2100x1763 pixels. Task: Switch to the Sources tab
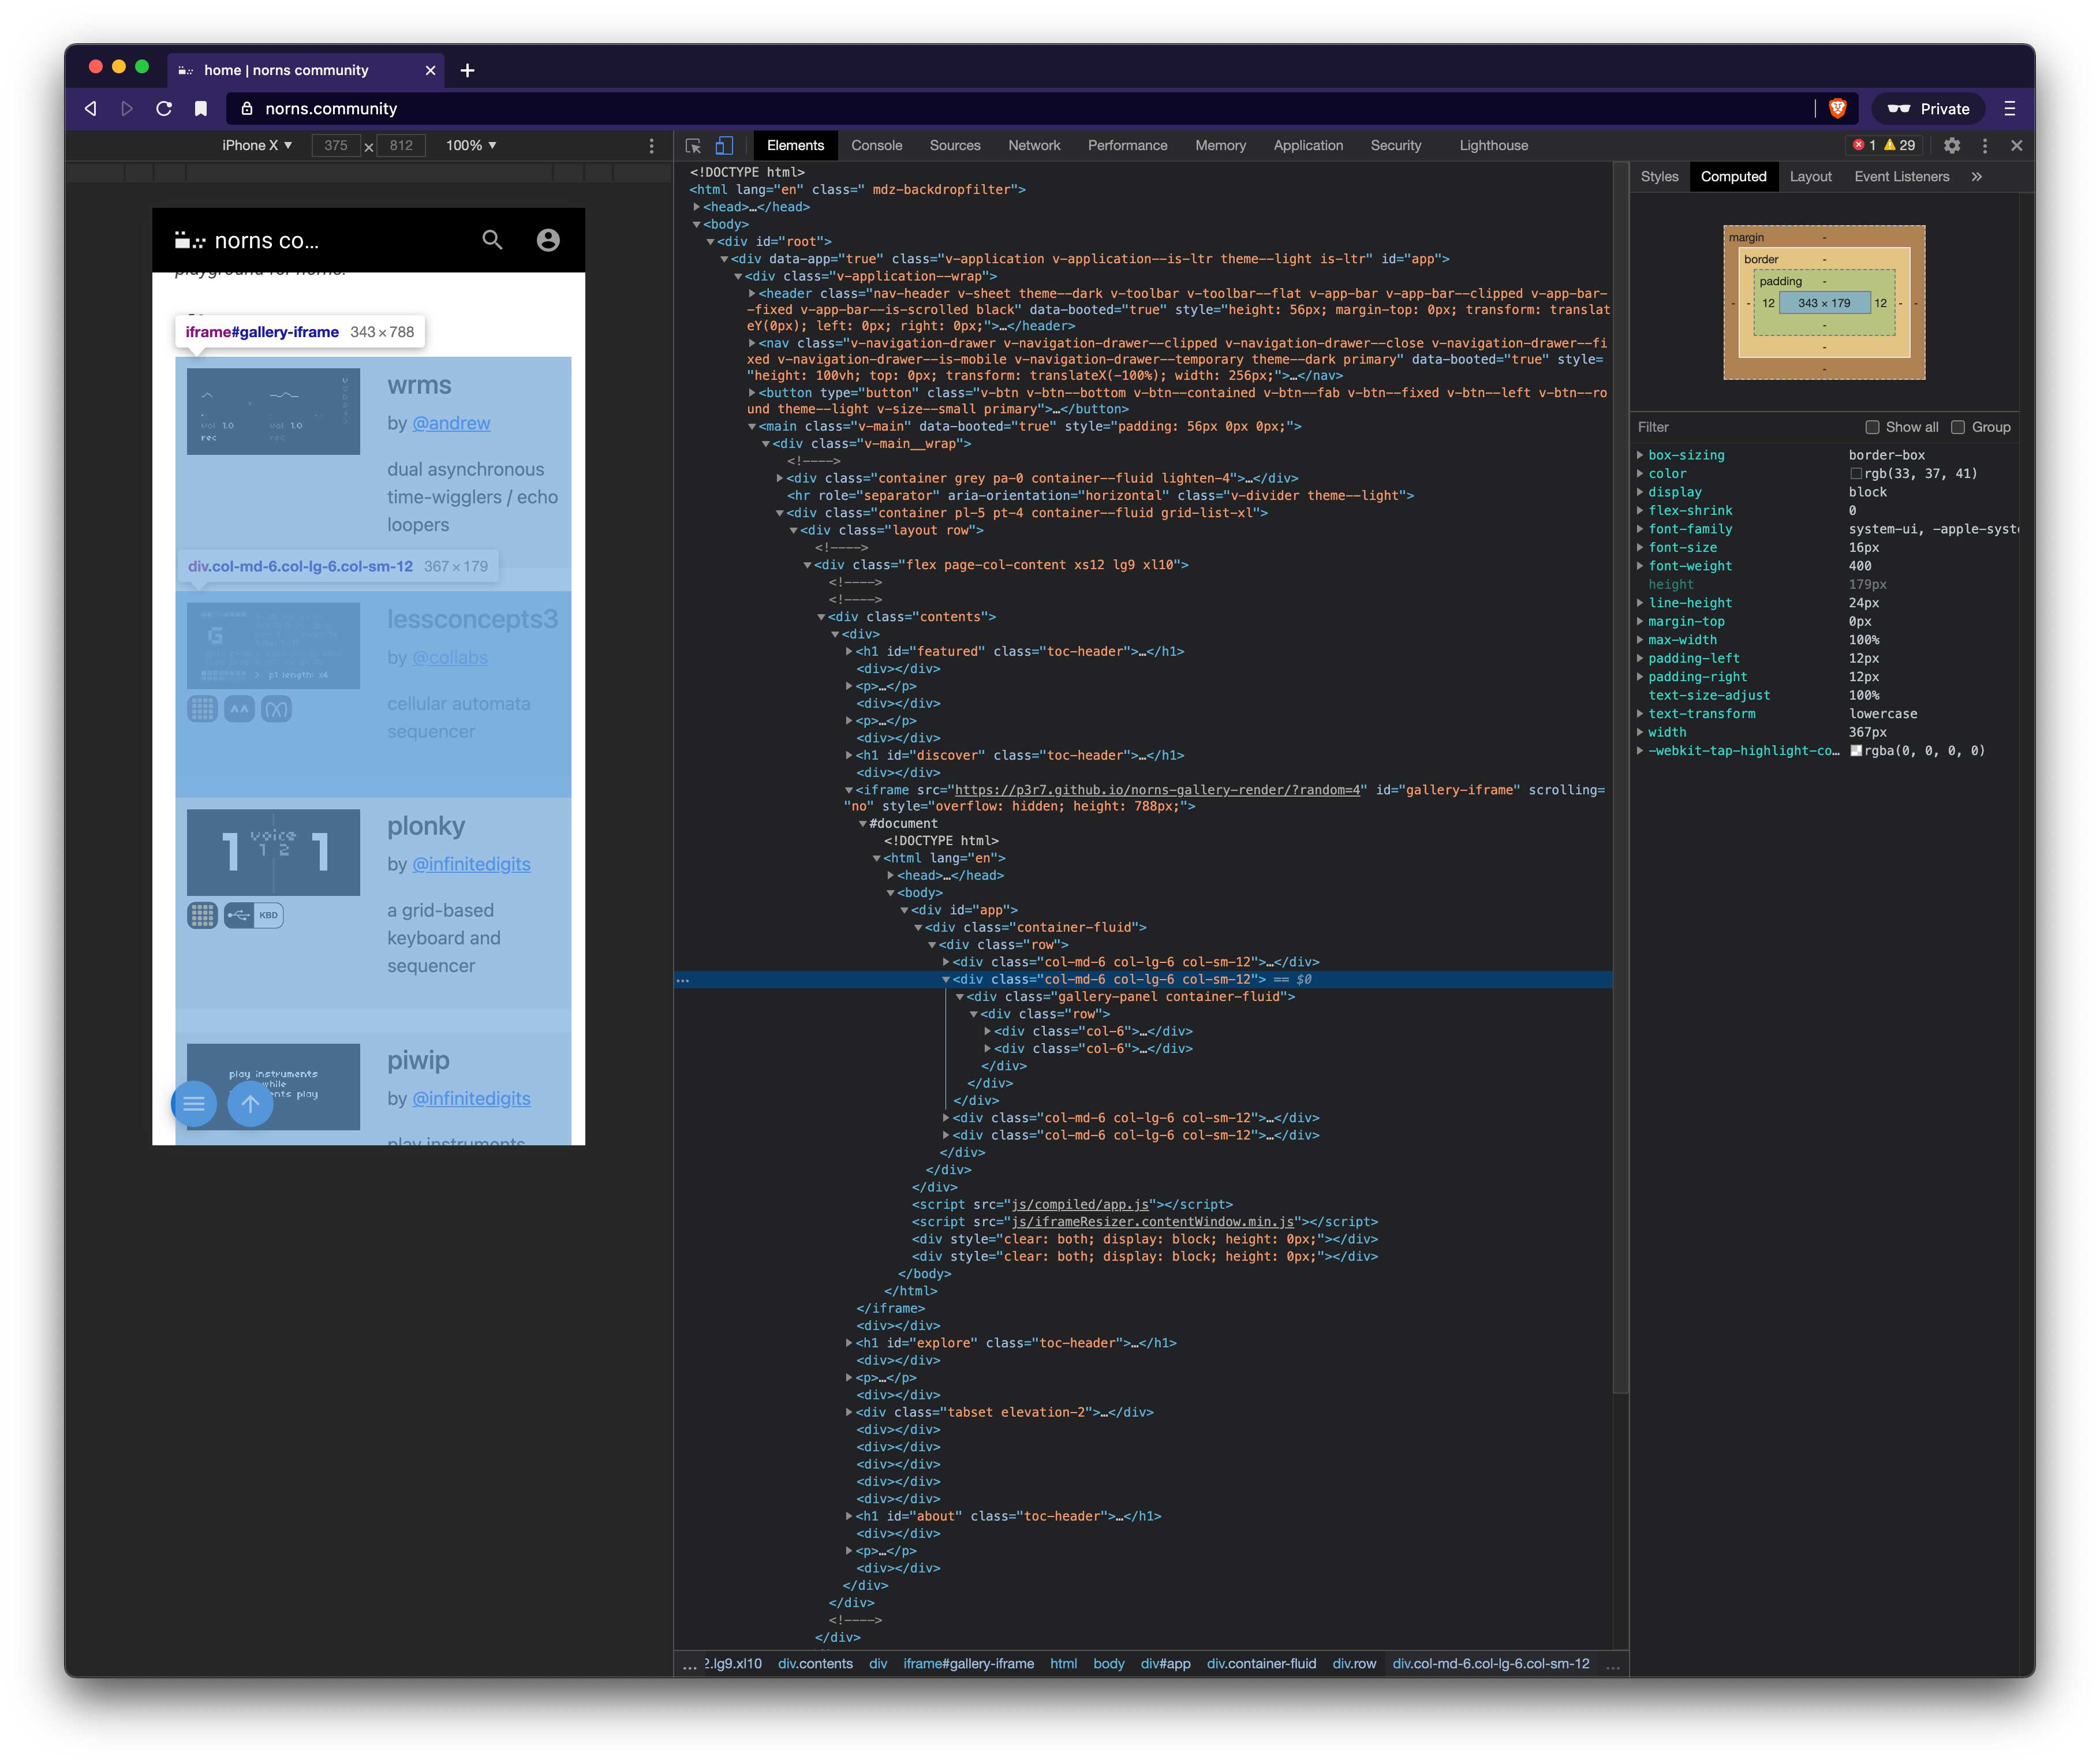coord(955,146)
